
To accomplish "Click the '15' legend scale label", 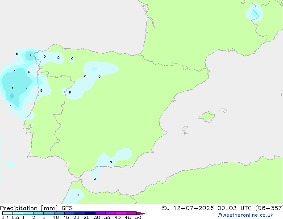I will [x=66, y=217].
